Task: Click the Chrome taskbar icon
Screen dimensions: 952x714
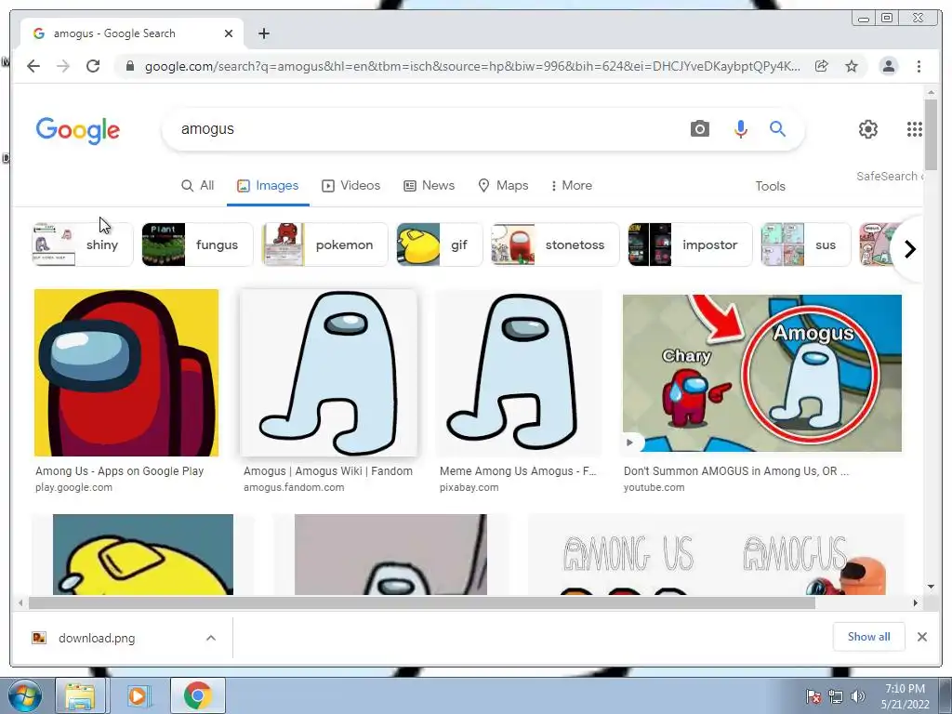Action: click(x=198, y=695)
